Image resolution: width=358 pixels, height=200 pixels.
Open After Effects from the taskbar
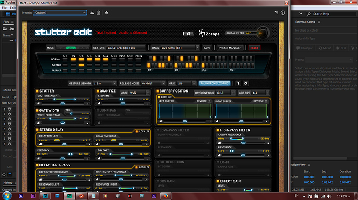[x=154, y=196]
